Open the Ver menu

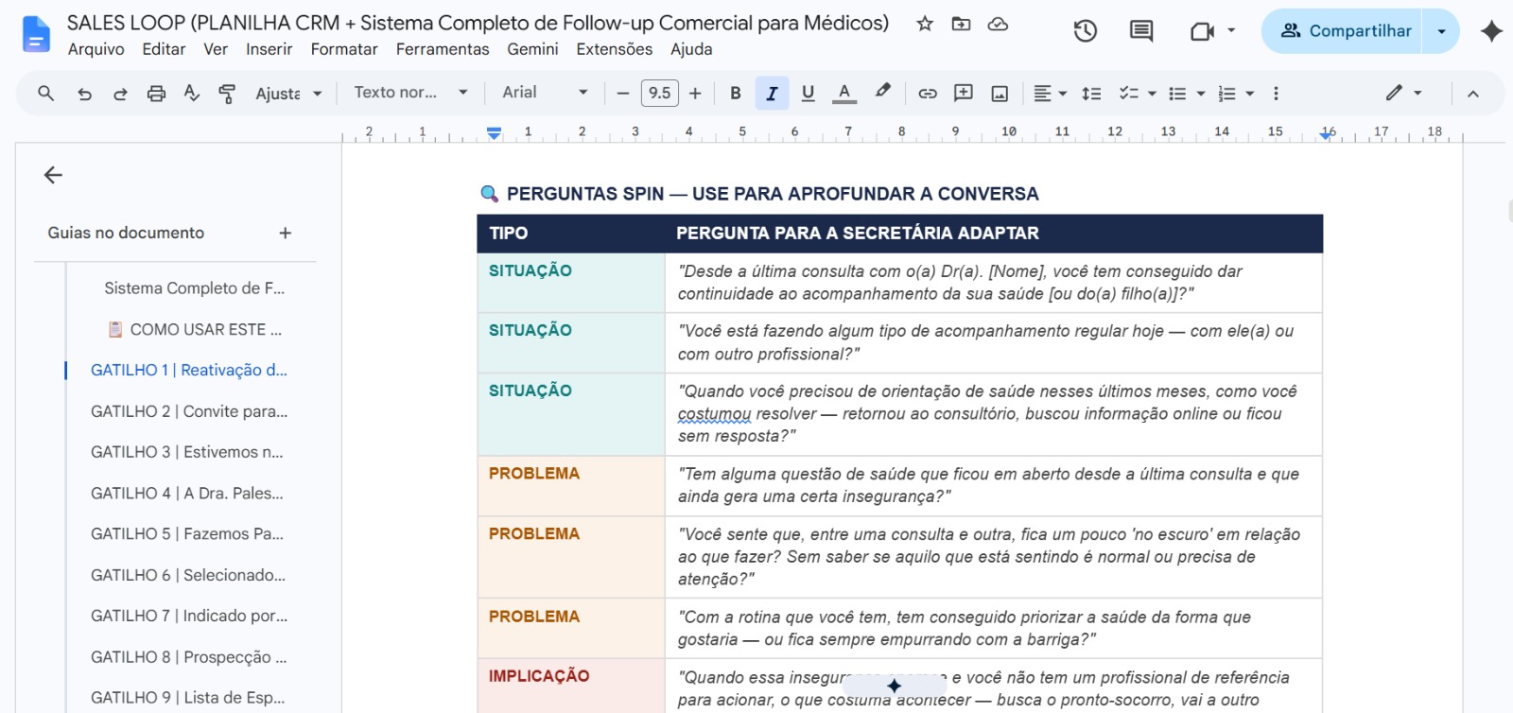[216, 49]
